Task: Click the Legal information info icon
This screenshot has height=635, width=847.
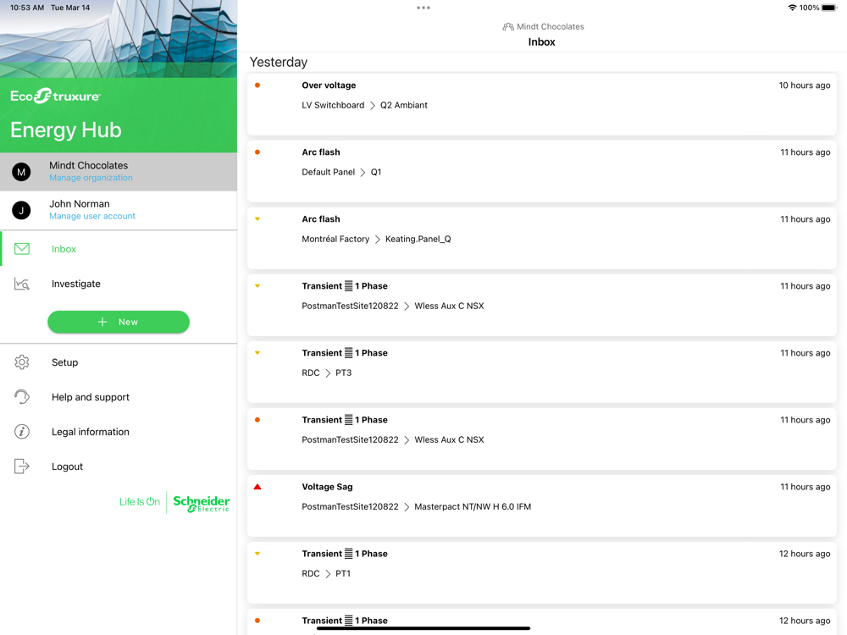Action: (22, 432)
